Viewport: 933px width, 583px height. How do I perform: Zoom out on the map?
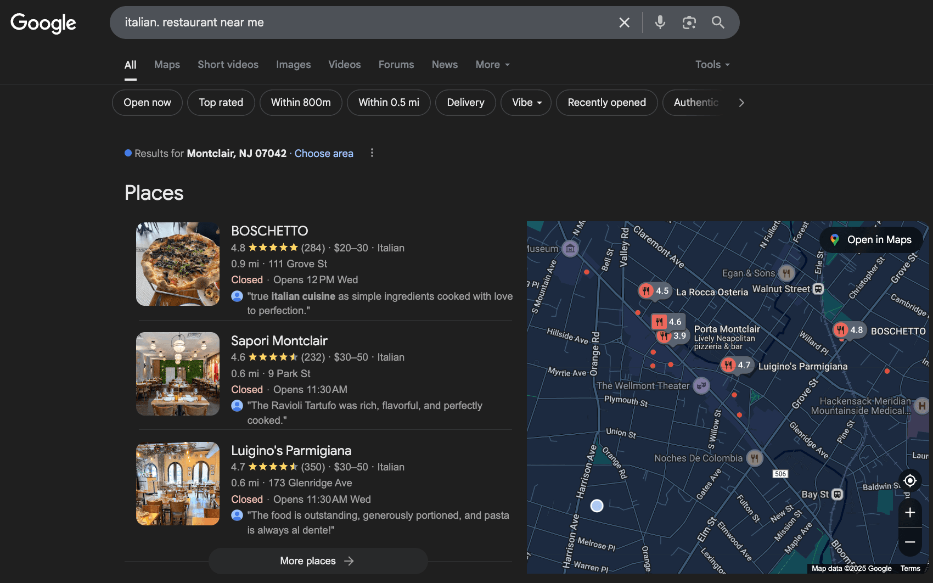click(910, 542)
